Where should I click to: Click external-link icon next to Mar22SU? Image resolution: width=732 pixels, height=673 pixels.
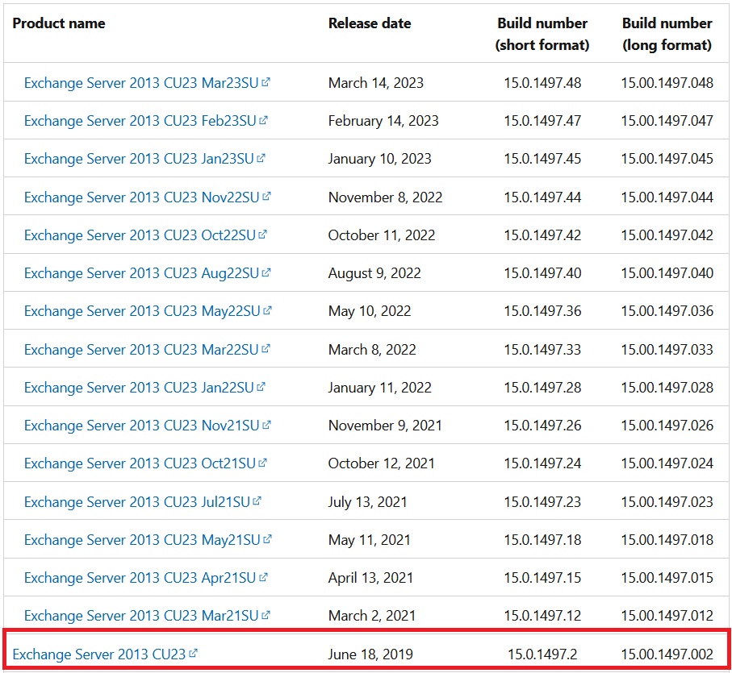click(x=266, y=349)
